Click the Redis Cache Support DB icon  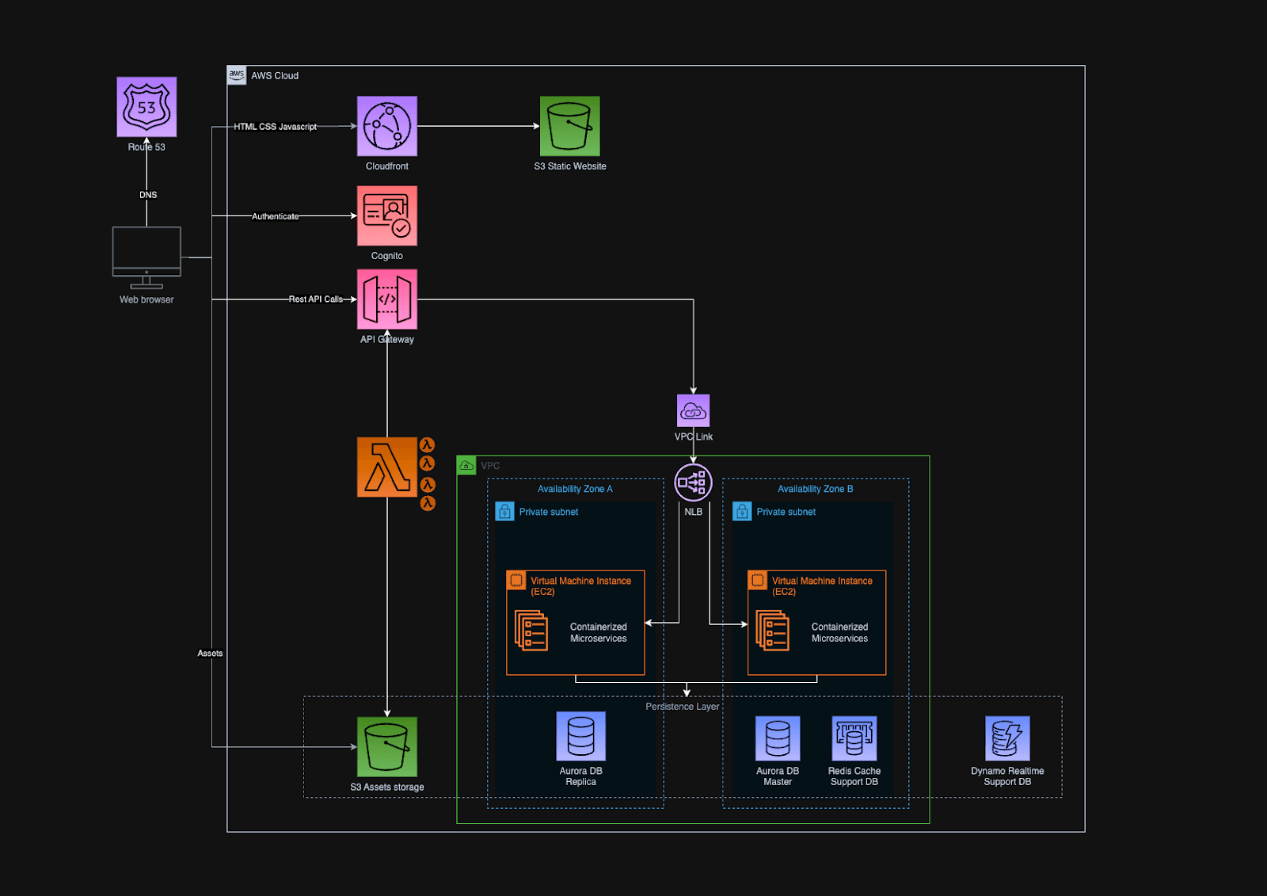tap(854, 735)
